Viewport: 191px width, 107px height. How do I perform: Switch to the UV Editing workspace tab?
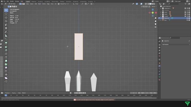pyautogui.click(x=47, y=1)
